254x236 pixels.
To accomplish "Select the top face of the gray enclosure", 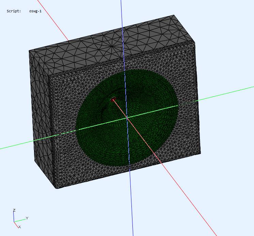I will [x=112, y=45].
